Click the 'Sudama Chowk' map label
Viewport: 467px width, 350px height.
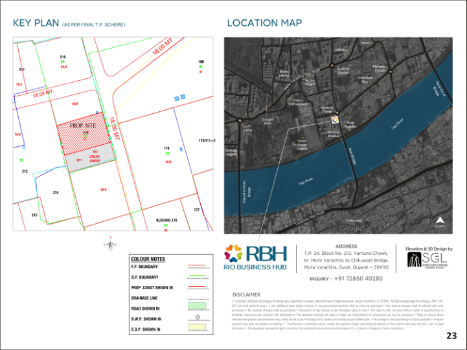tap(343, 71)
